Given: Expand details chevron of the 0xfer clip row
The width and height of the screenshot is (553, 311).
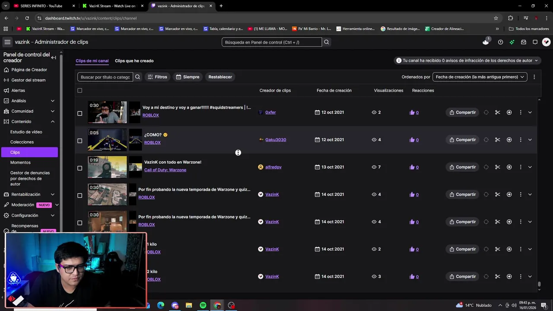Looking at the screenshot, I should (530, 112).
